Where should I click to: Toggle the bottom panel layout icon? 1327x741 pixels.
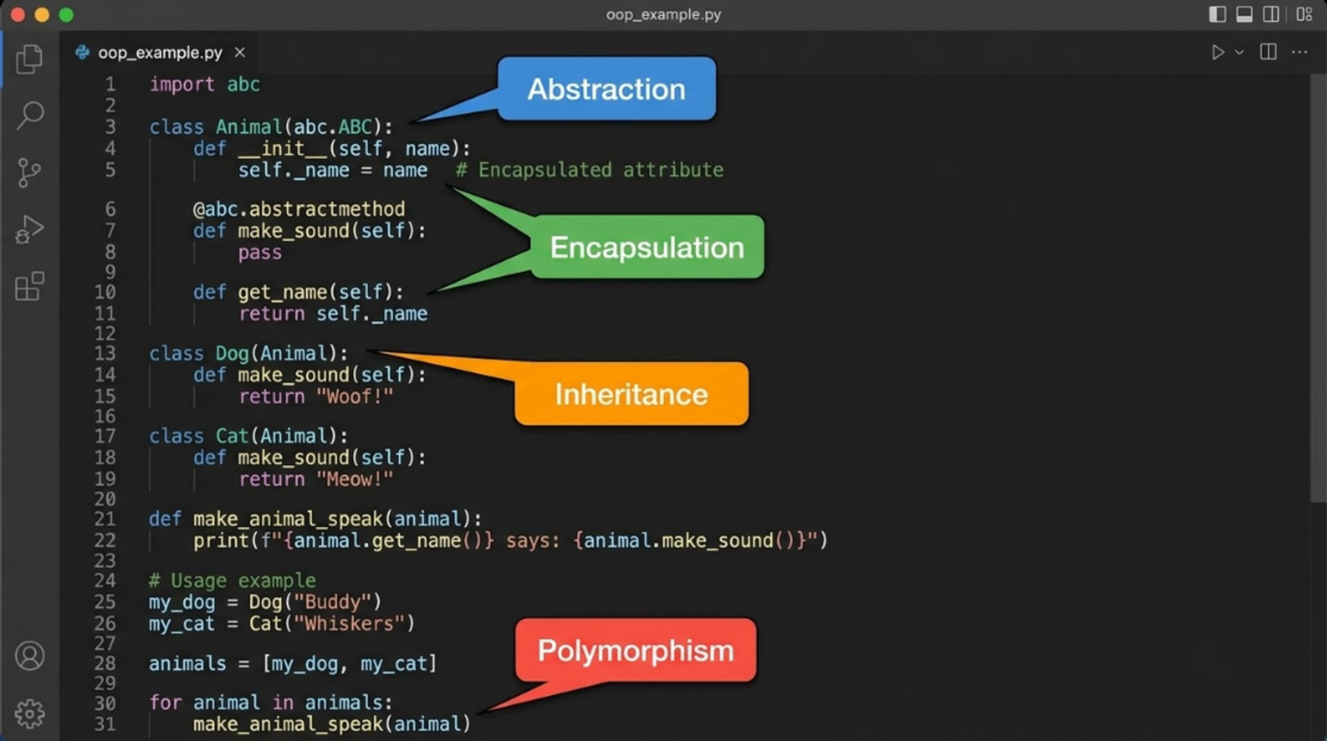(1244, 15)
